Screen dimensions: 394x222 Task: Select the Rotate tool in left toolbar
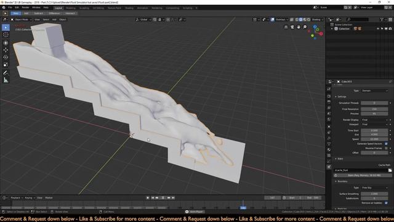[x=6, y=57]
